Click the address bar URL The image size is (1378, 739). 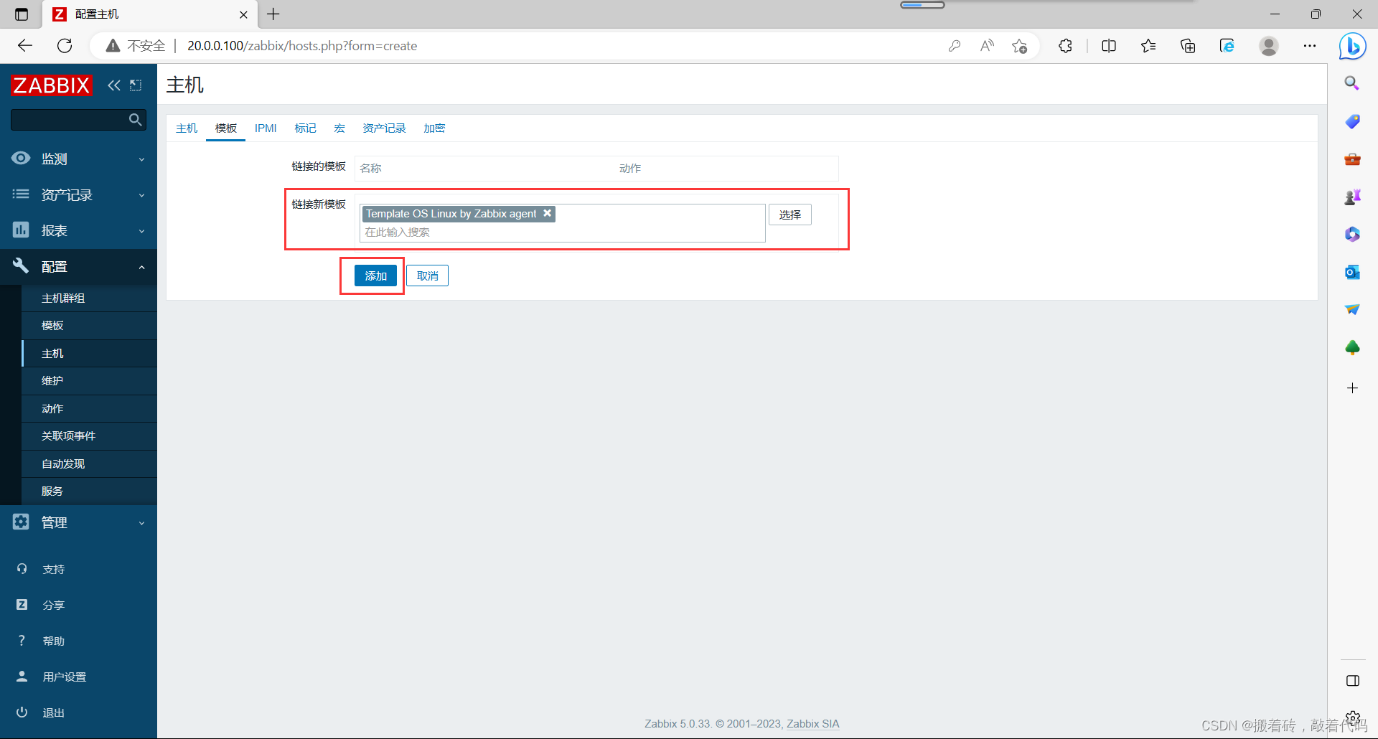point(302,46)
